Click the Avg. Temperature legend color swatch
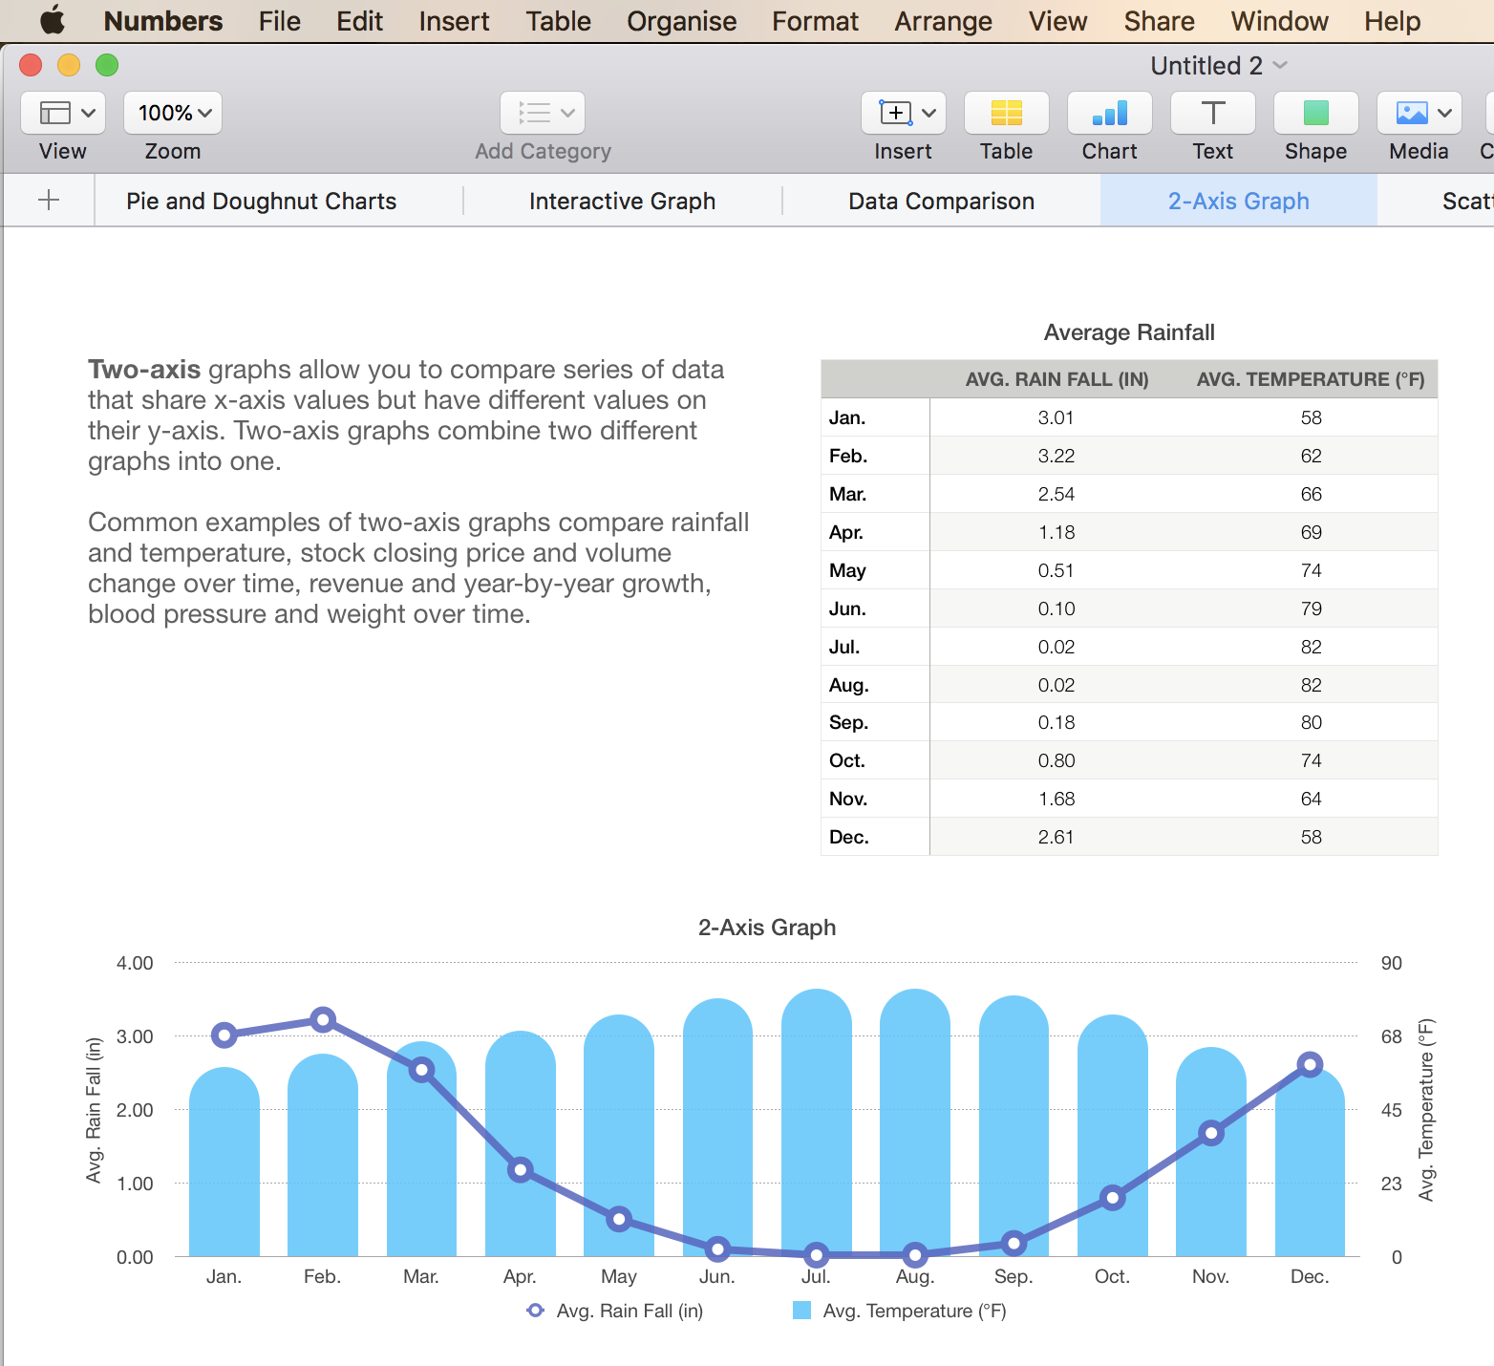 [802, 1311]
